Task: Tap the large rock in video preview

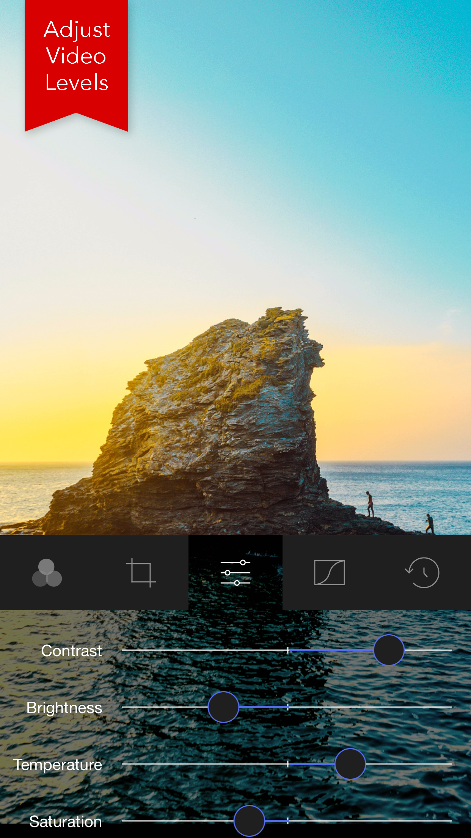Action: (220, 417)
